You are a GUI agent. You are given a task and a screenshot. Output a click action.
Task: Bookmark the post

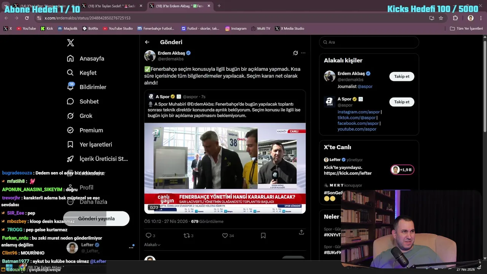click(263, 236)
